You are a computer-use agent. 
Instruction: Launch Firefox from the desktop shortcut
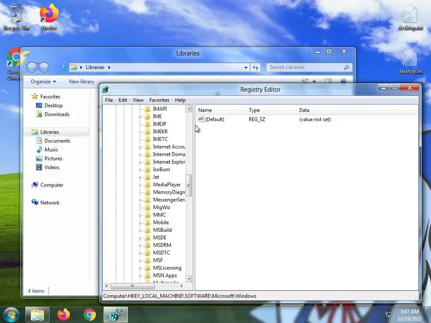coord(49,16)
